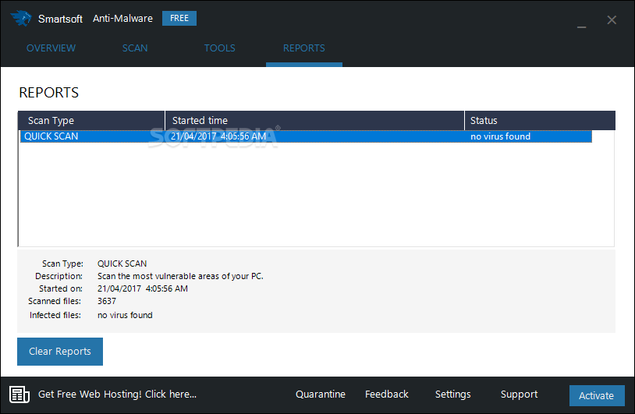Sort reports by Scan Type column header
This screenshot has width=635, height=414.
[91, 121]
